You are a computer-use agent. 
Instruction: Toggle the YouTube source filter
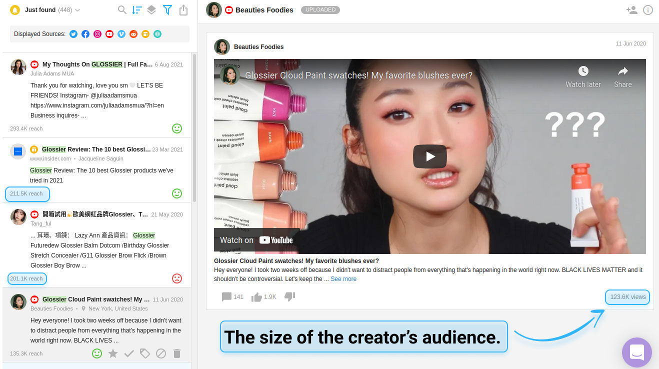pos(109,34)
